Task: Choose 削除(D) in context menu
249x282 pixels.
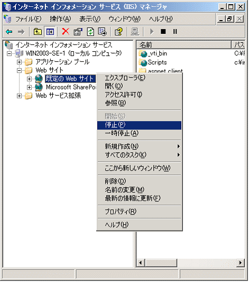Action: tap(140, 181)
